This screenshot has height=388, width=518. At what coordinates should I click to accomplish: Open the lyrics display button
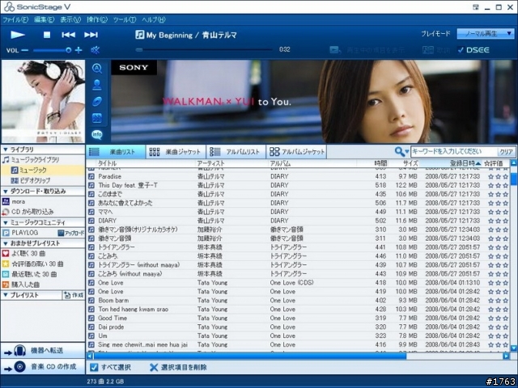pos(436,50)
